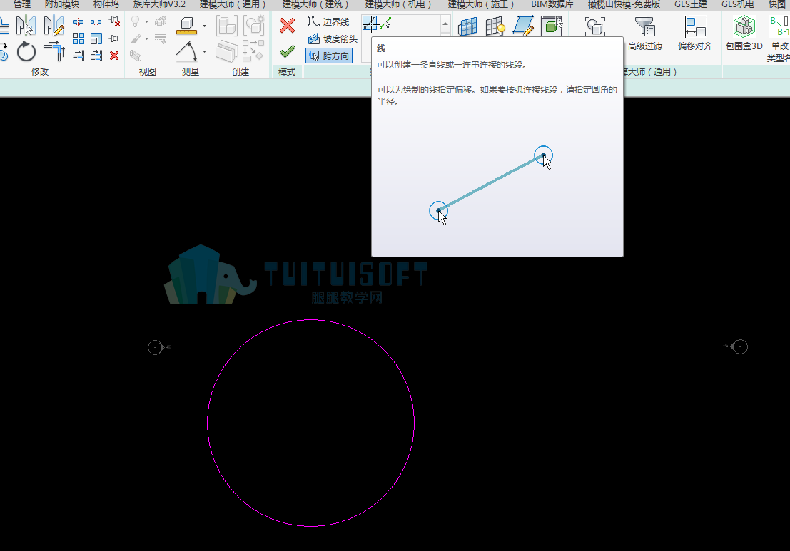
Task: Activate the Rotate tool
Action: coord(26,52)
